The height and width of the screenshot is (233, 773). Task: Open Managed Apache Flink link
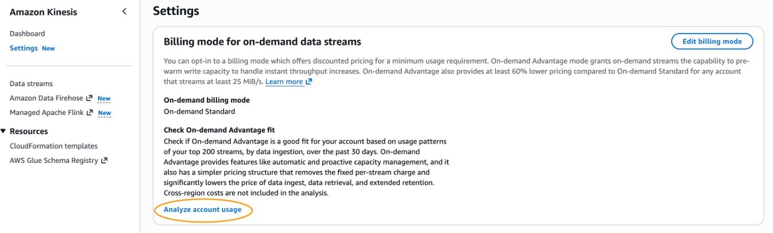click(47, 113)
